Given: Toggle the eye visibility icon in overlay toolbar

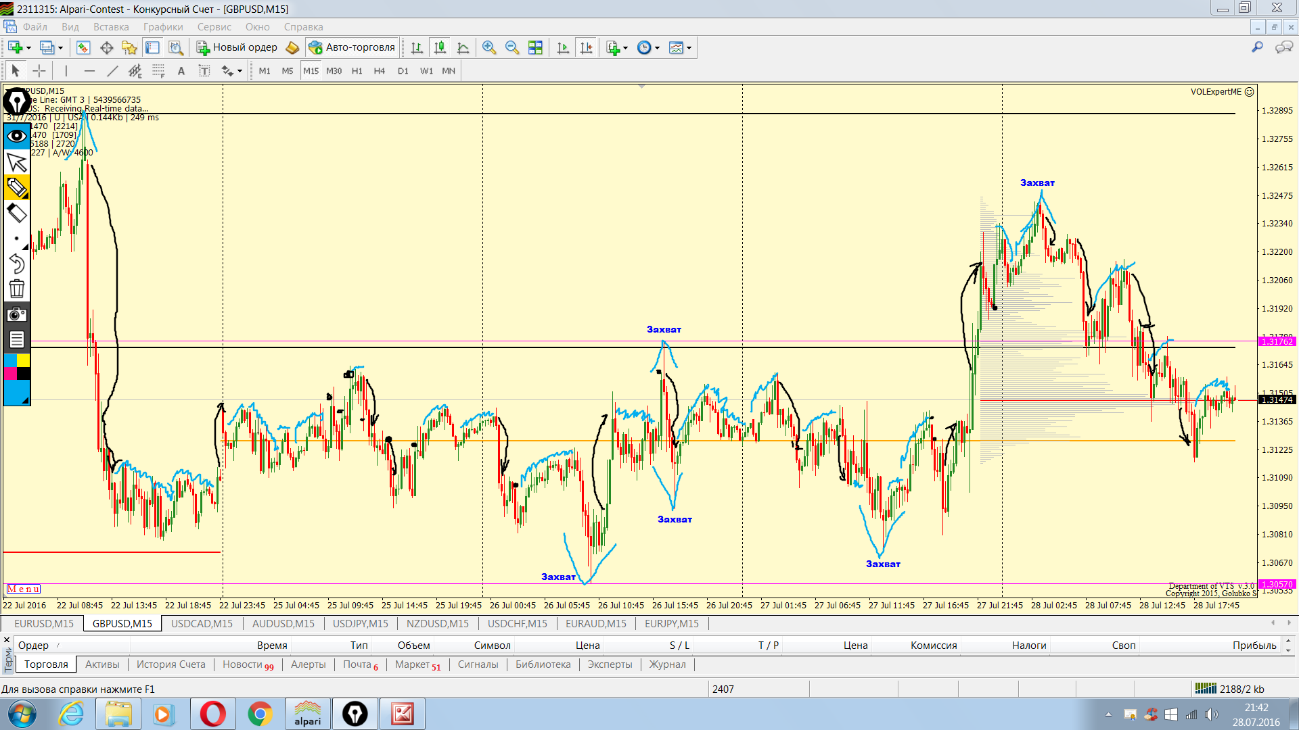Looking at the screenshot, I should click(16, 136).
